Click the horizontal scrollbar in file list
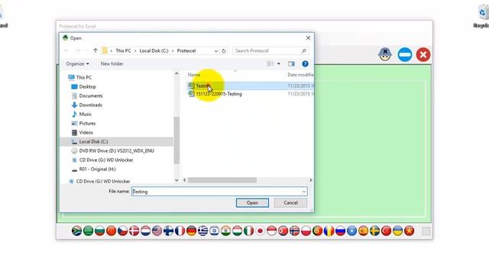Image resolution: width=489 pixels, height=275 pixels. [x=222, y=180]
